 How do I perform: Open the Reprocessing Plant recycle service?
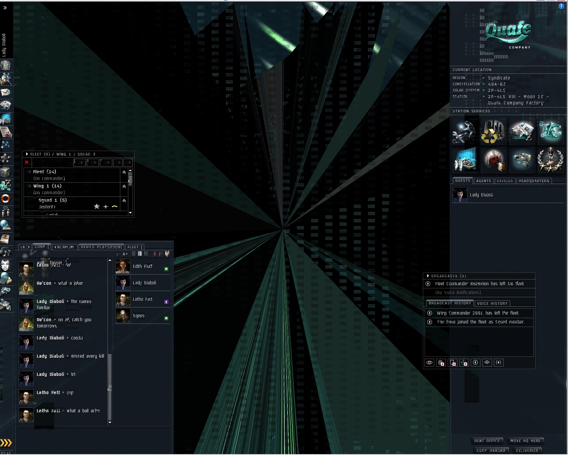(x=493, y=132)
